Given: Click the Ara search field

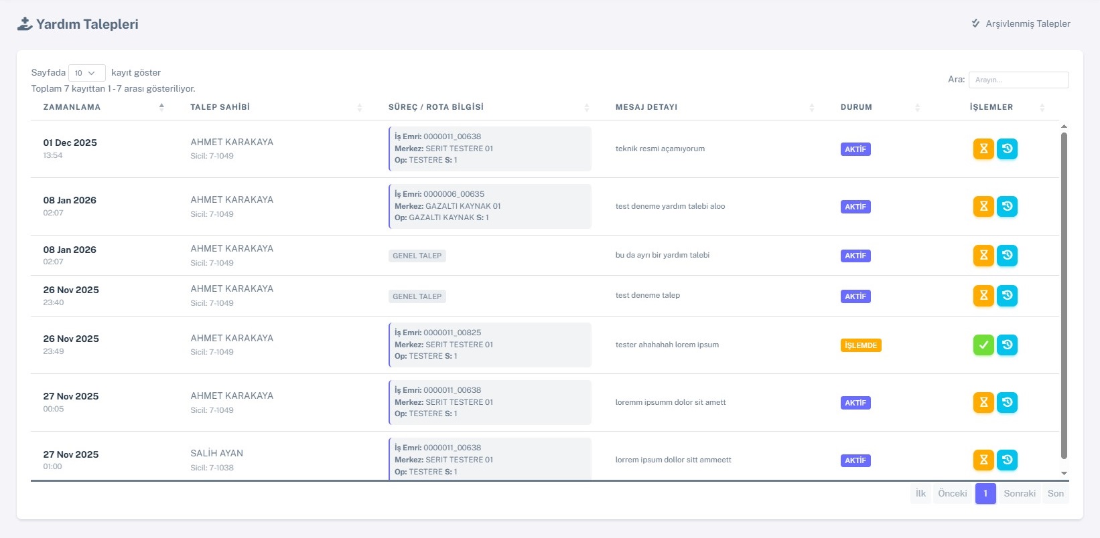Looking at the screenshot, I should [1018, 80].
